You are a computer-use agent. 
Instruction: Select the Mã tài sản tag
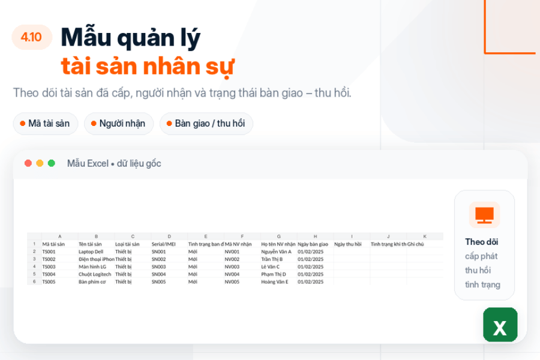pos(46,124)
